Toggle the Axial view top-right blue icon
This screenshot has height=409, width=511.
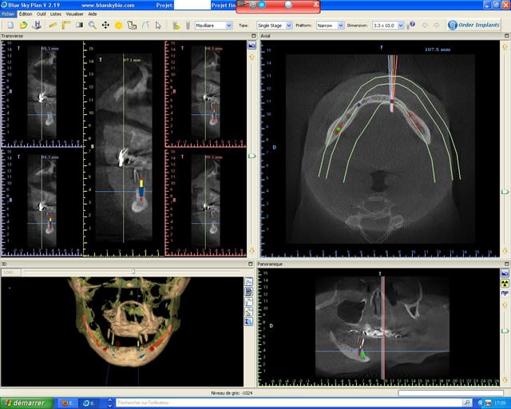[x=505, y=46]
